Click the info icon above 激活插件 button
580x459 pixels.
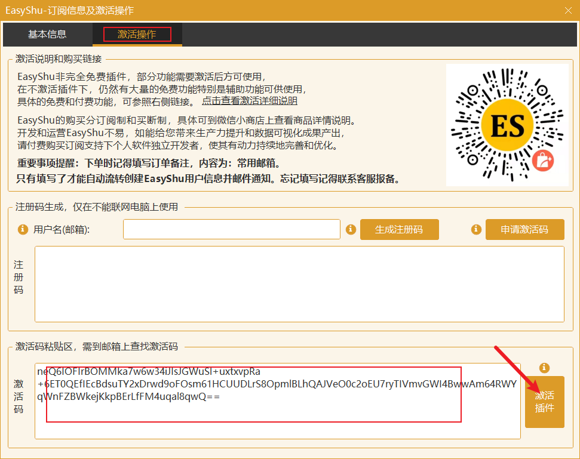tap(544, 368)
